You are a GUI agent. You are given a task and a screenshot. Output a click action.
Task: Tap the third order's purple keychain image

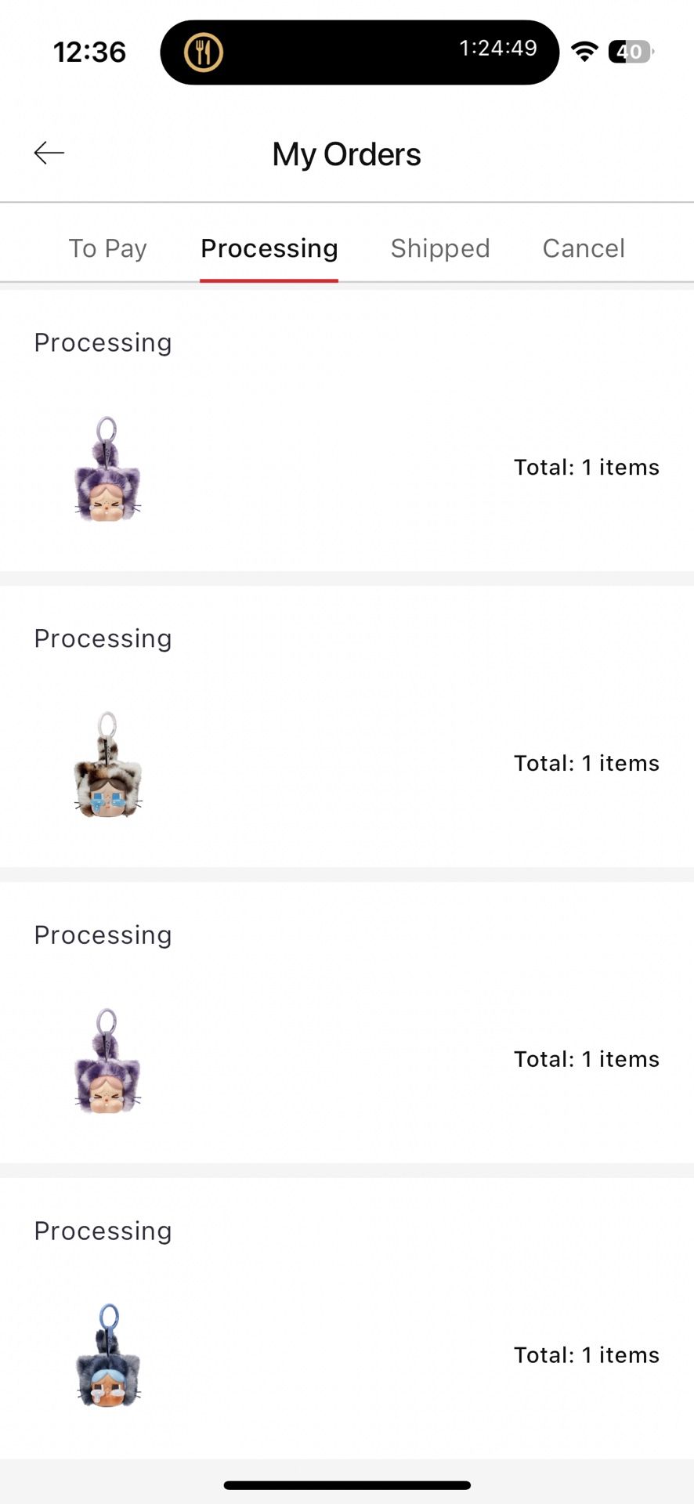(x=107, y=1060)
